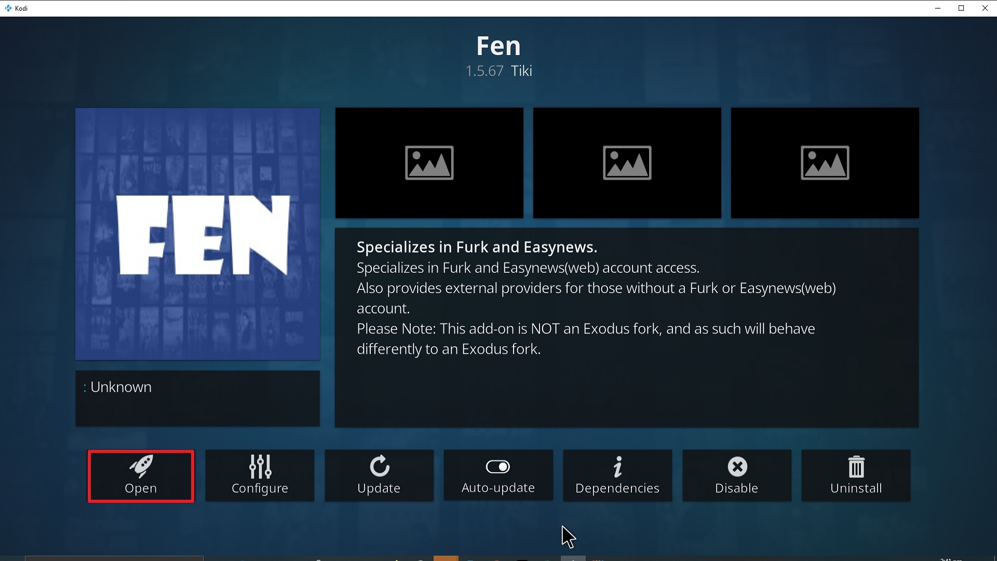Screen dimensions: 997x561
Task: Update the Fen add-on
Action: [379, 476]
